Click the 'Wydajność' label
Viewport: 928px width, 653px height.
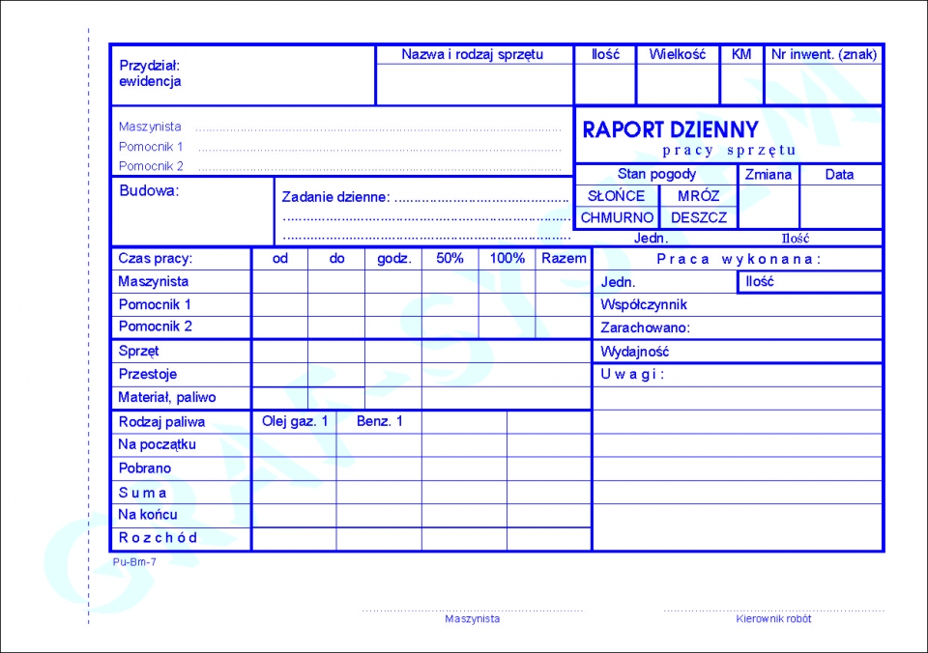pyautogui.click(x=634, y=352)
